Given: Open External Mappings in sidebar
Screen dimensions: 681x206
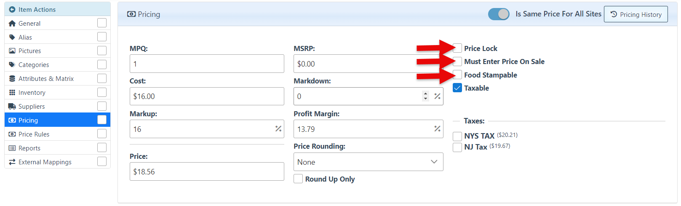Looking at the screenshot, I should [x=45, y=162].
